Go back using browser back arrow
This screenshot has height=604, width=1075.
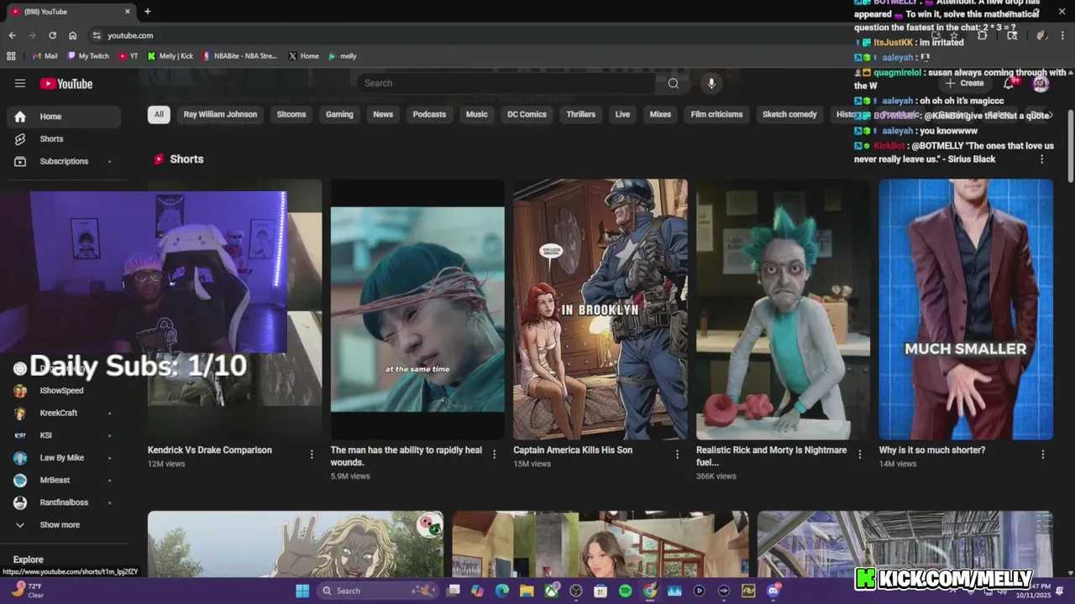[12, 35]
